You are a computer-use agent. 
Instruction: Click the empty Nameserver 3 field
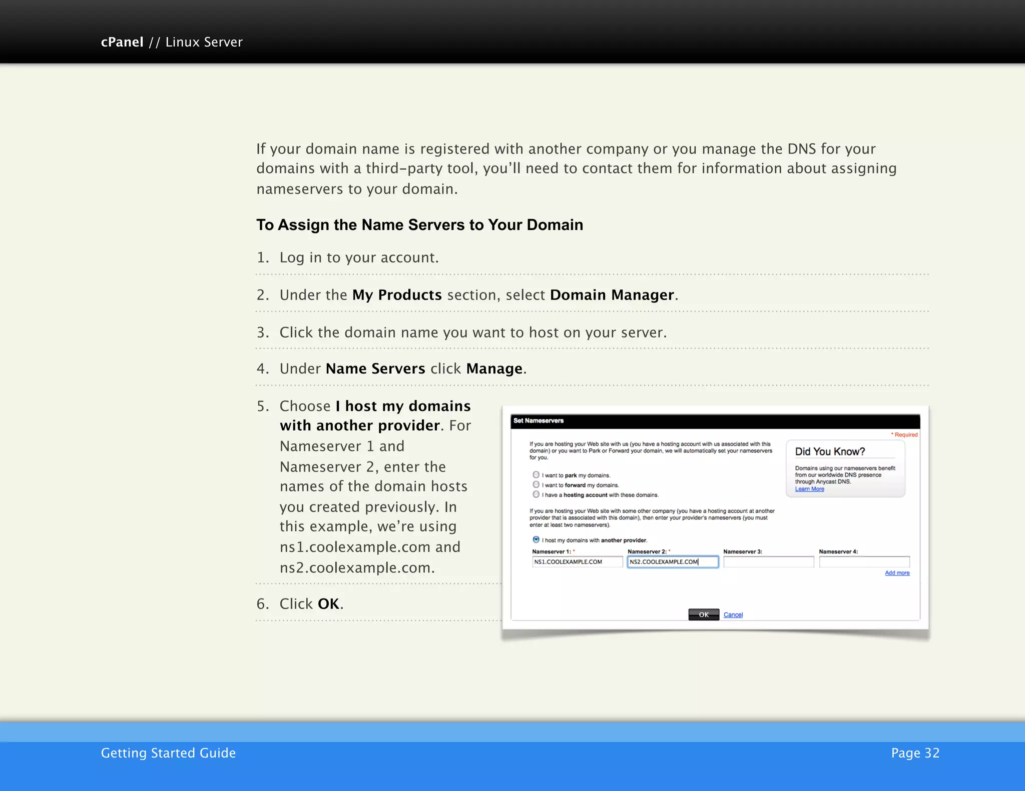769,562
